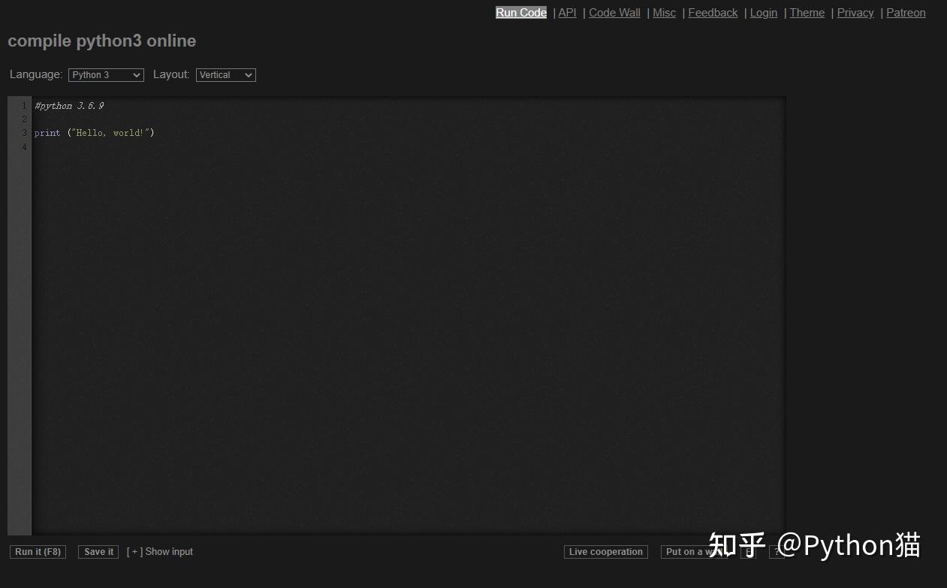Click line number 3 in the gutter
The height and width of the screenshot is (588, 947).
point(23,132)
